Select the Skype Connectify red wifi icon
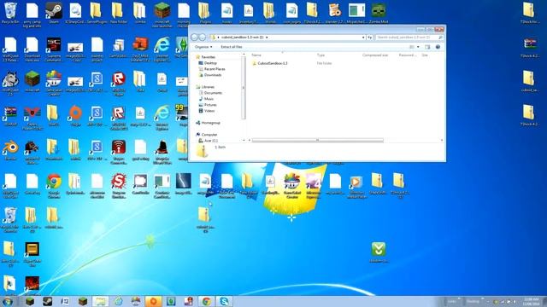This screenshot has height=307, width=547. click(x=119, y=152)
